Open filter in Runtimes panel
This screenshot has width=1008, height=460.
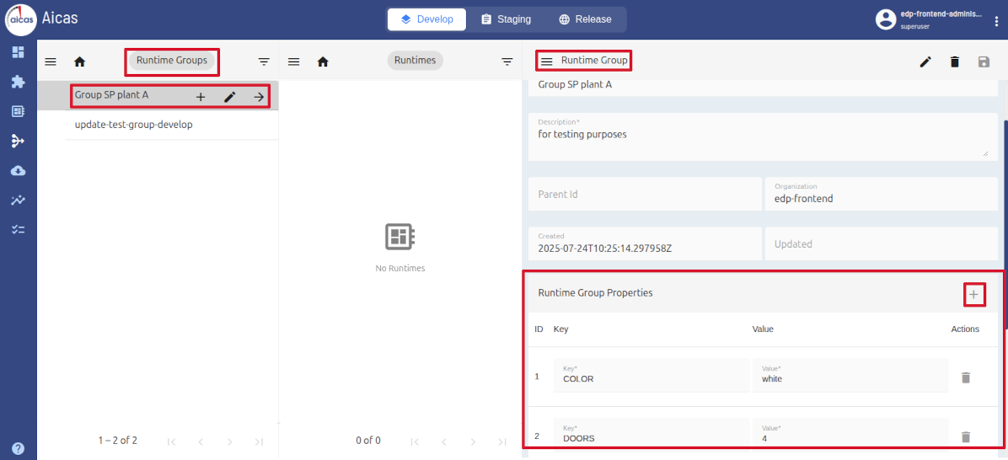(507, 62)
